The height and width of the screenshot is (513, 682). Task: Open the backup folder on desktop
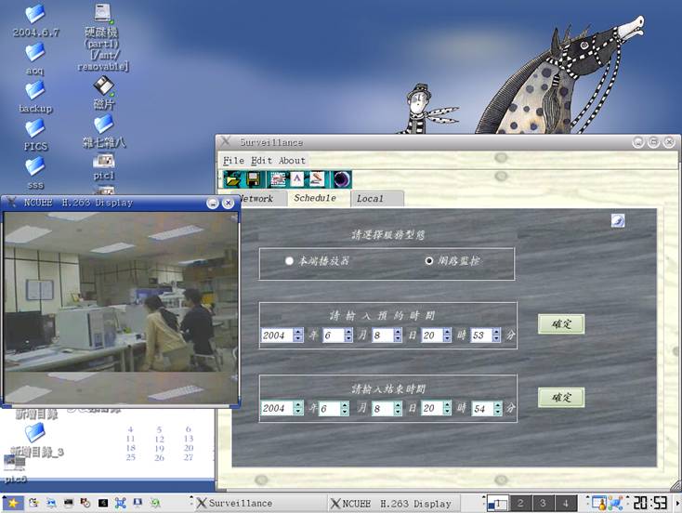(x=35, y=90)
